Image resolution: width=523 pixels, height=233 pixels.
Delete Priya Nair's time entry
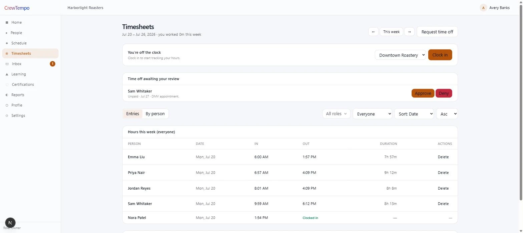443,173
